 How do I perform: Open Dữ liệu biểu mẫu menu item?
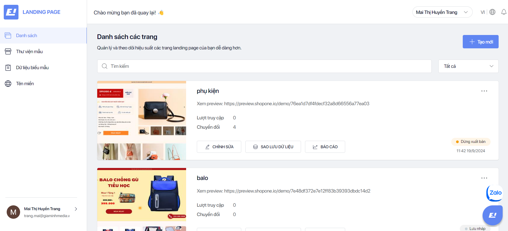coord(43,68)
